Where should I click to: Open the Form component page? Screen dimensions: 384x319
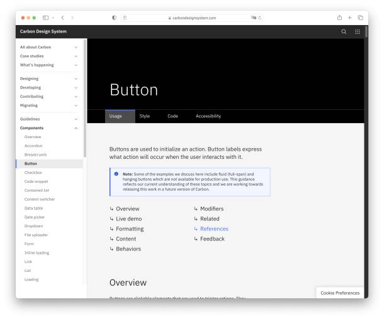[29, 244]
